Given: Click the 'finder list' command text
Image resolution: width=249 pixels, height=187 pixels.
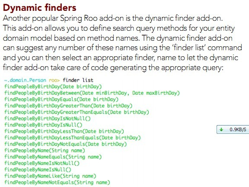Looking at the screenshot, I should 78,80.
